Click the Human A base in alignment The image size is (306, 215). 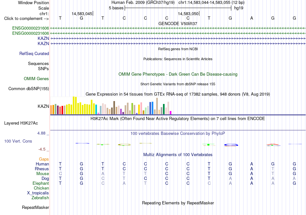tap(252, 164)
